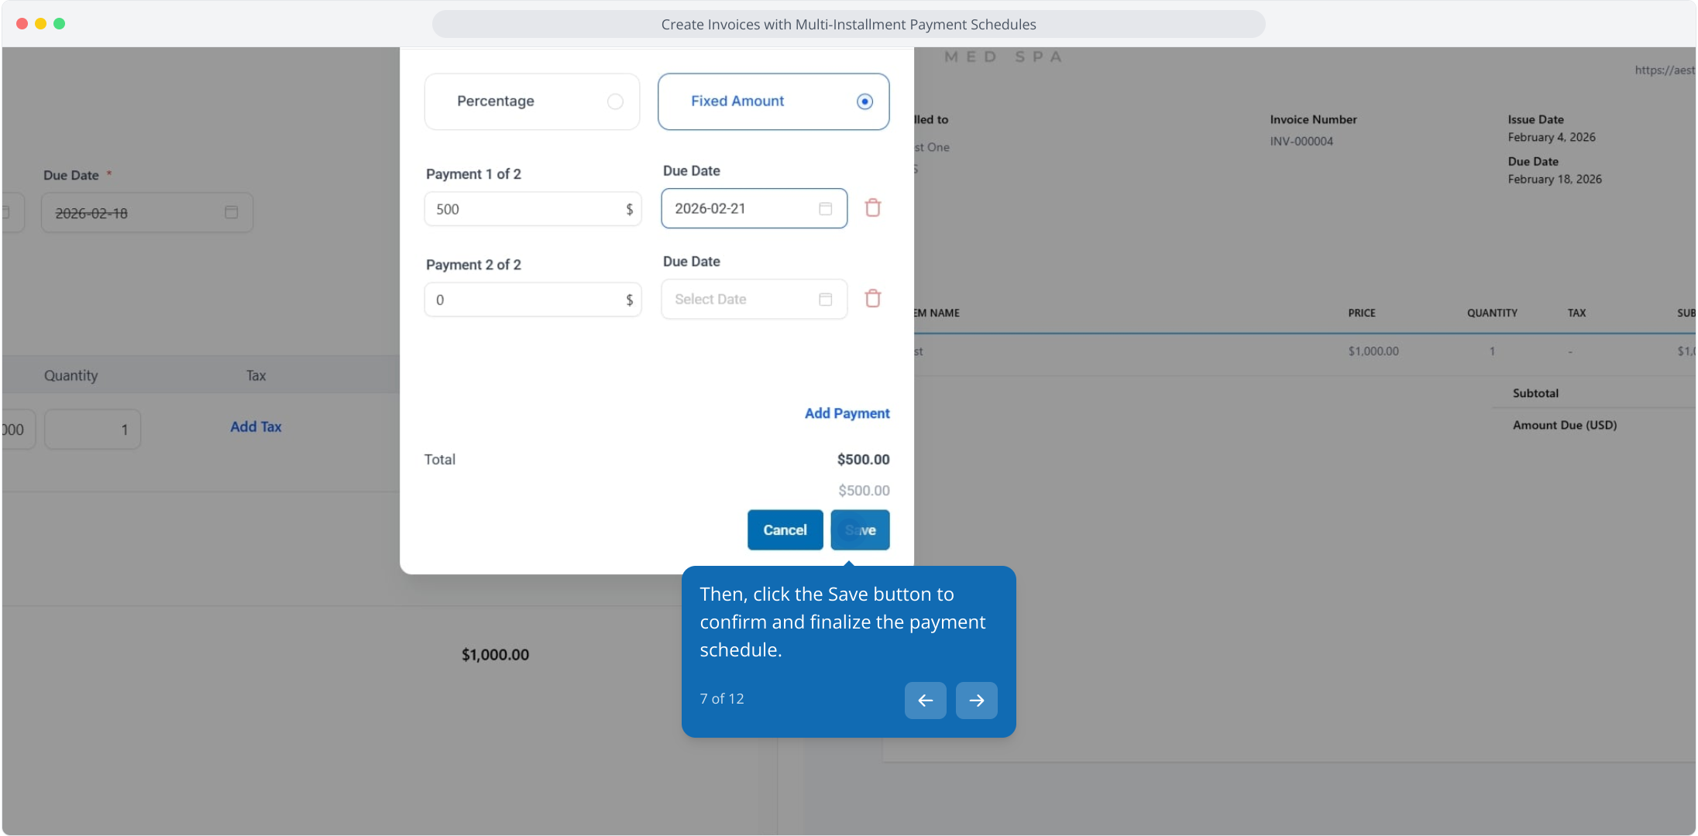Click the Add Payment link

coord(847,413)
